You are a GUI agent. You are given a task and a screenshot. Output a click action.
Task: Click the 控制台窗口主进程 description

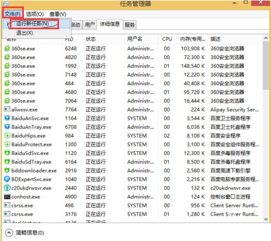click(x=230, y=197)
